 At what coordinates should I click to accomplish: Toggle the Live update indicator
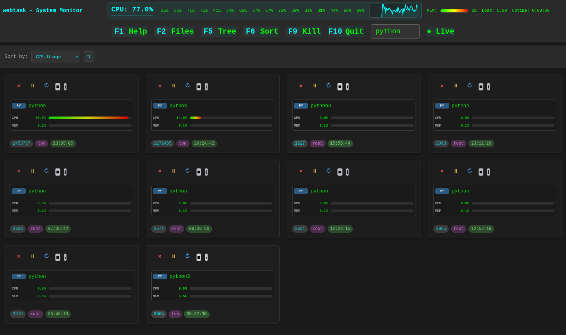coord(440,31)
